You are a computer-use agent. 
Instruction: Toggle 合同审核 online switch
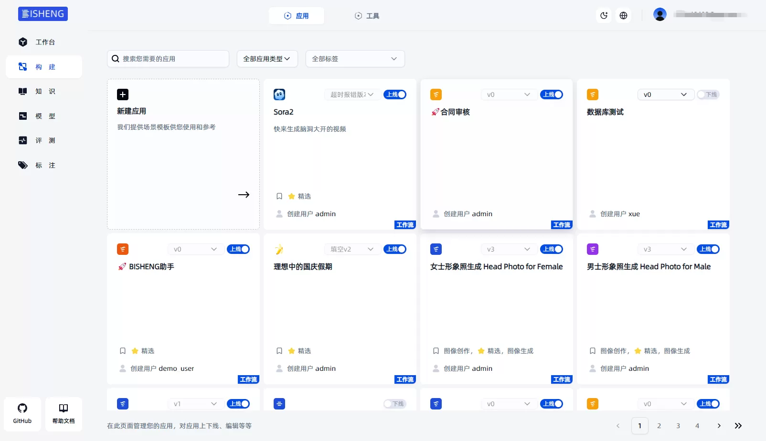(552, 94)
